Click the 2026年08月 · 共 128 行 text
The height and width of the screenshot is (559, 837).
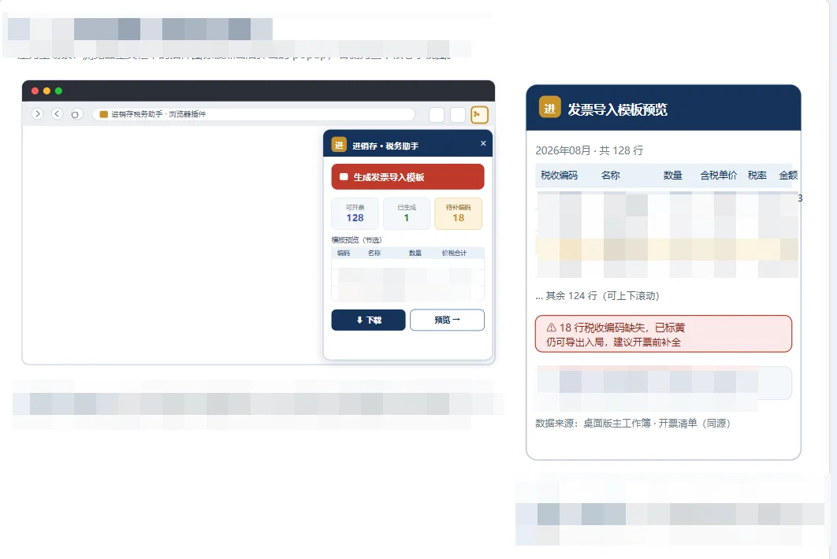coord(590,150)
